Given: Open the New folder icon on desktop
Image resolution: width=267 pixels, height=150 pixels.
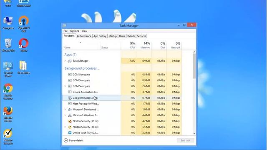Looking at the screenshot, I should pyautogui.click(x=24, y=67).
